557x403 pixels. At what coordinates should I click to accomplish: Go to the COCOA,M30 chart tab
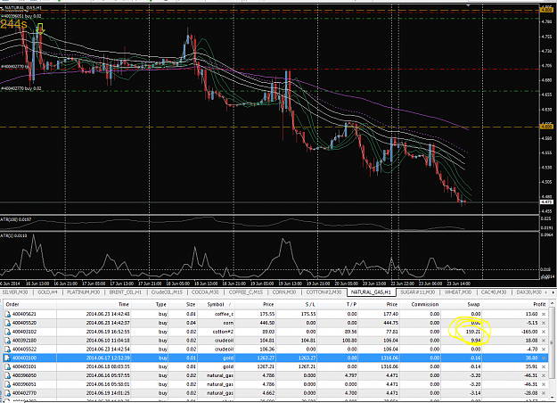pyautogui.click(x=205, y=292)
